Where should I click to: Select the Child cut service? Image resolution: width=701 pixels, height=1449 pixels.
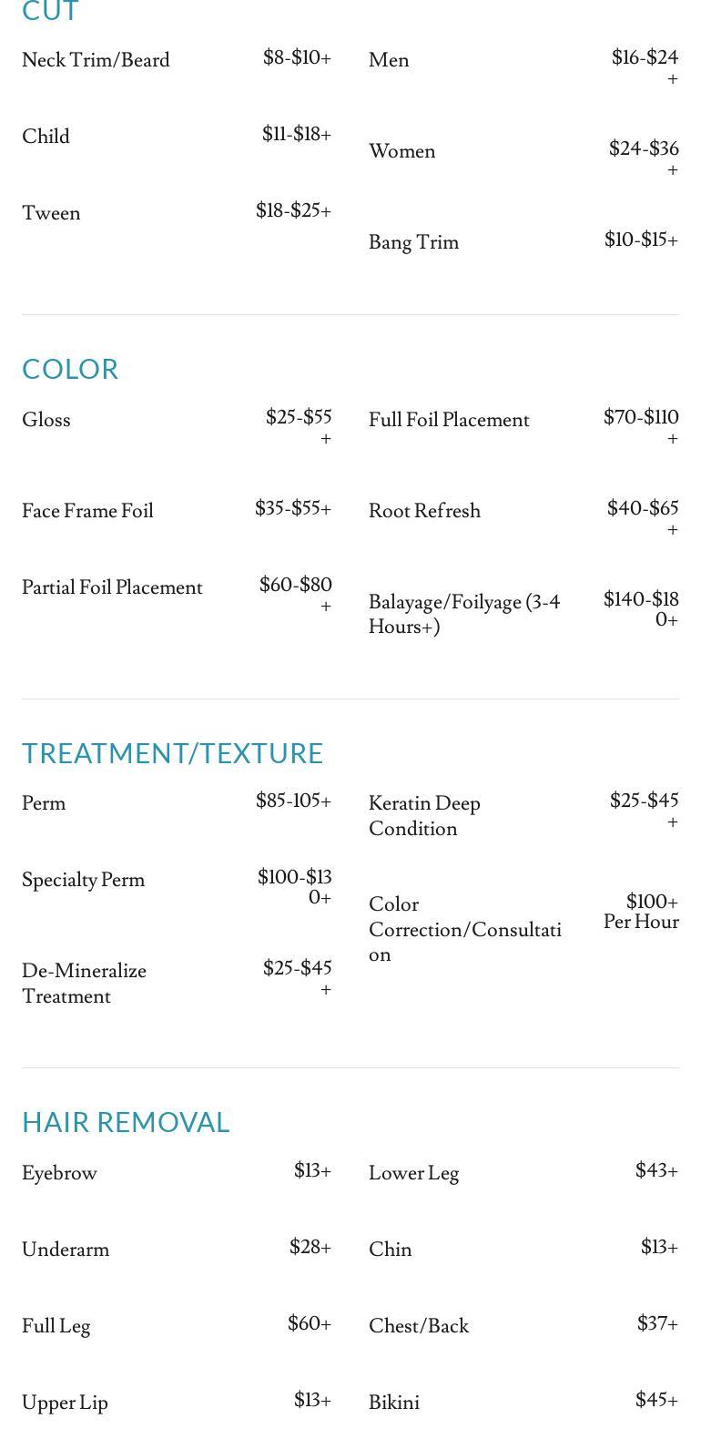coord(46,137)
